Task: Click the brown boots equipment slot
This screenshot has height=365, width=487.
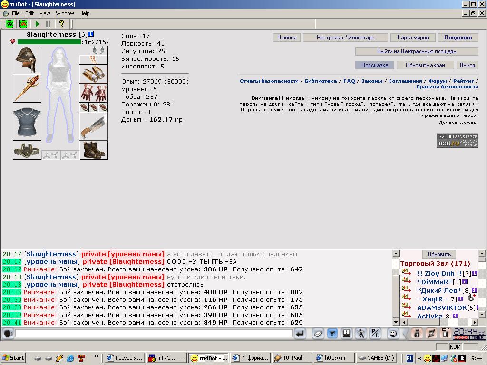Action: (94, 150)
